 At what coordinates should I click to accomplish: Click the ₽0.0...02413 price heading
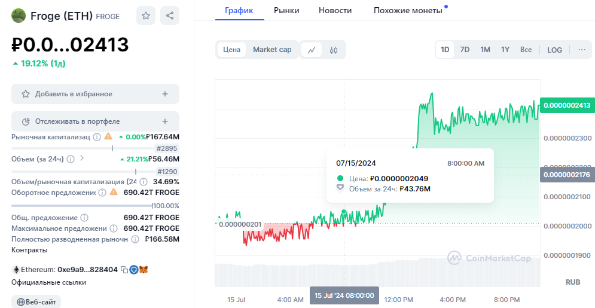point(70,44)
